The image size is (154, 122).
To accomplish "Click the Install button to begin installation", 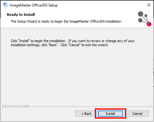I will click(110, 114).
